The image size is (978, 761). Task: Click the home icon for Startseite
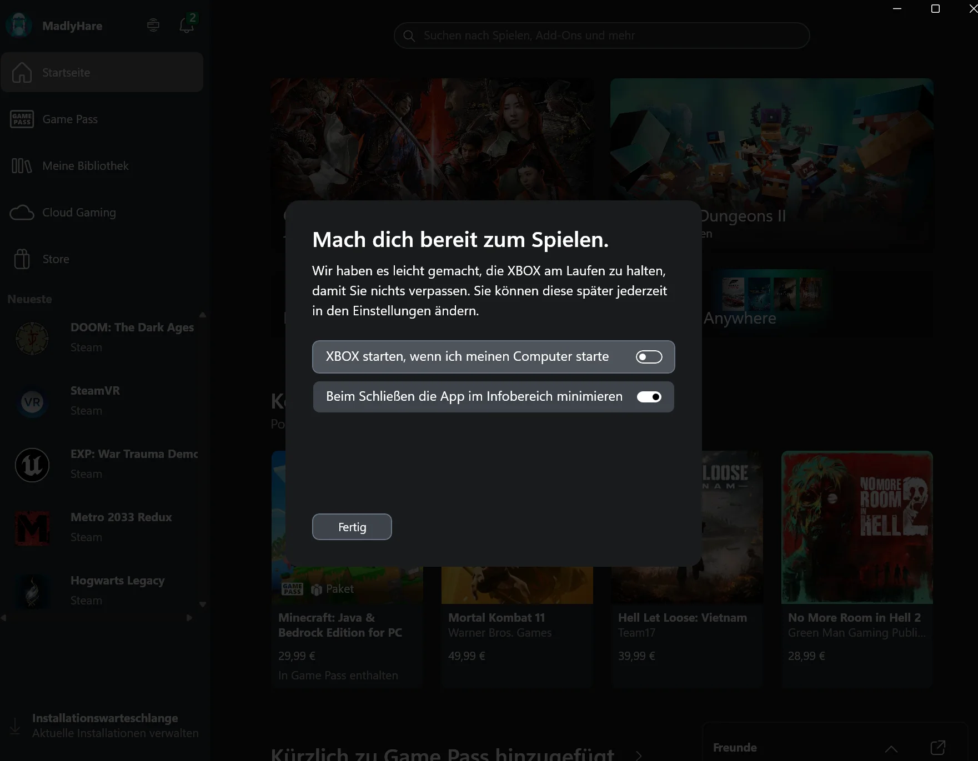(x=22, y=73)
